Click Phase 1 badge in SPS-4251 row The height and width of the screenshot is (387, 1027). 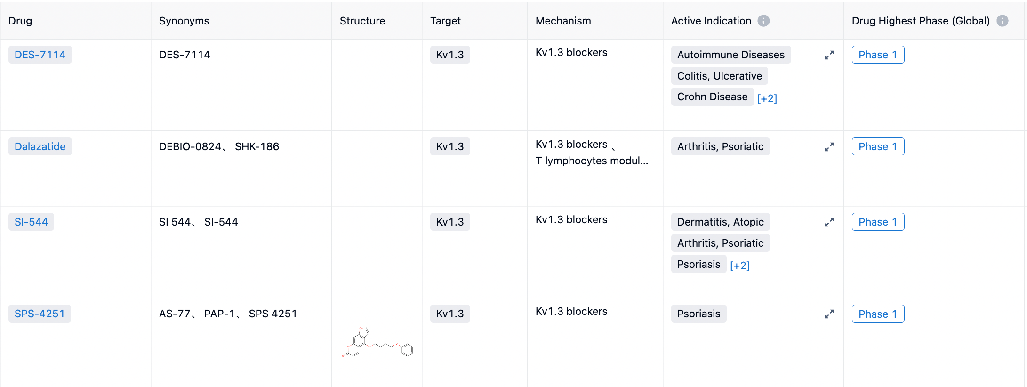coord(877,314)
